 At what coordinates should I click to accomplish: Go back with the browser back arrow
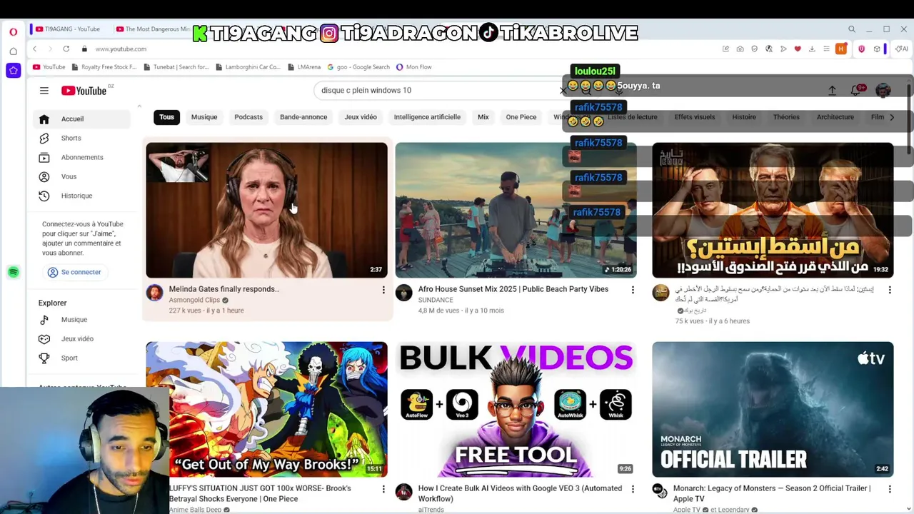coord(34,49)
